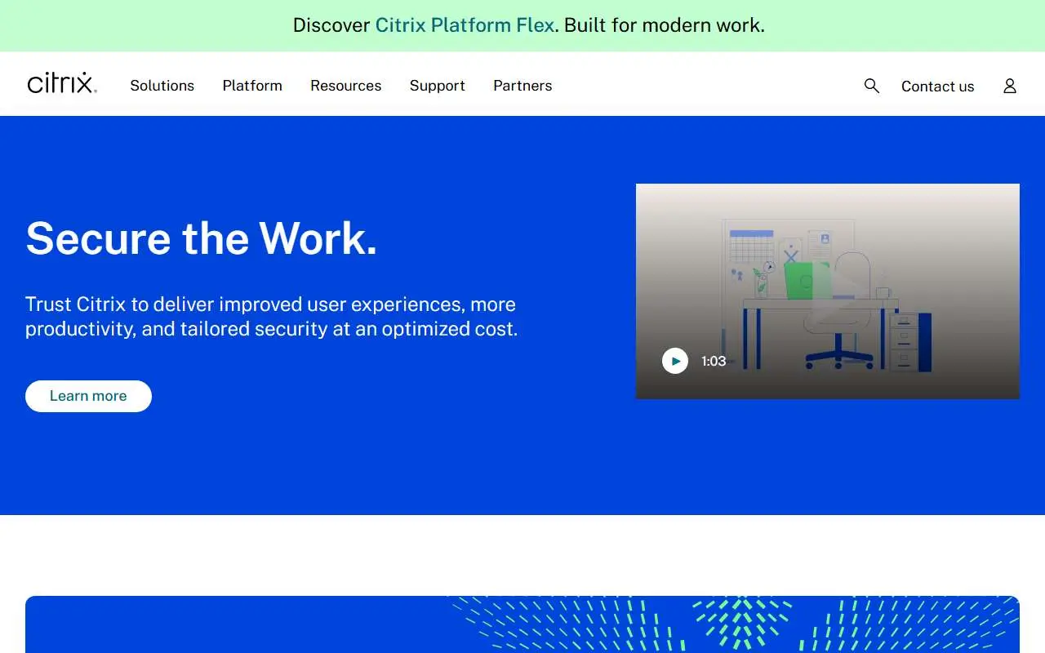1045x653 pixels.
Task: Click the 'Secure the Work.' headline
Action: coord(202,238)
